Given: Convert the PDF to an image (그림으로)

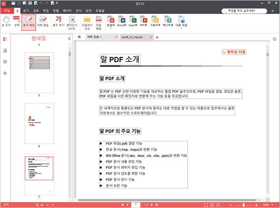Looking at the screenshot, I should pos(155,21).
